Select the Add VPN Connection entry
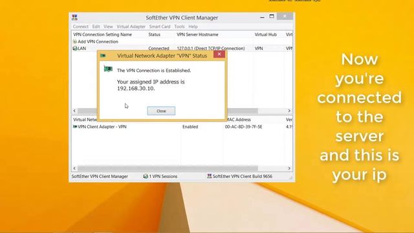The width and height of the screenshot is (414, 233). 98,41
